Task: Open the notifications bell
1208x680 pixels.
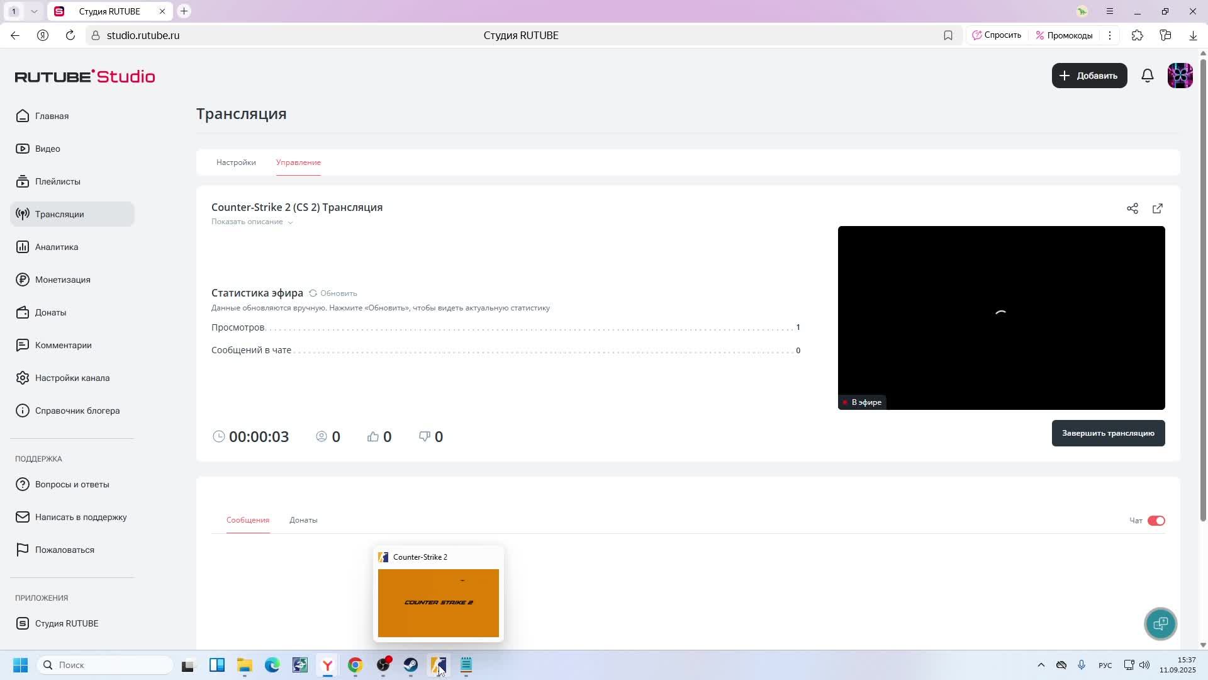Action: pos(1148,76)
